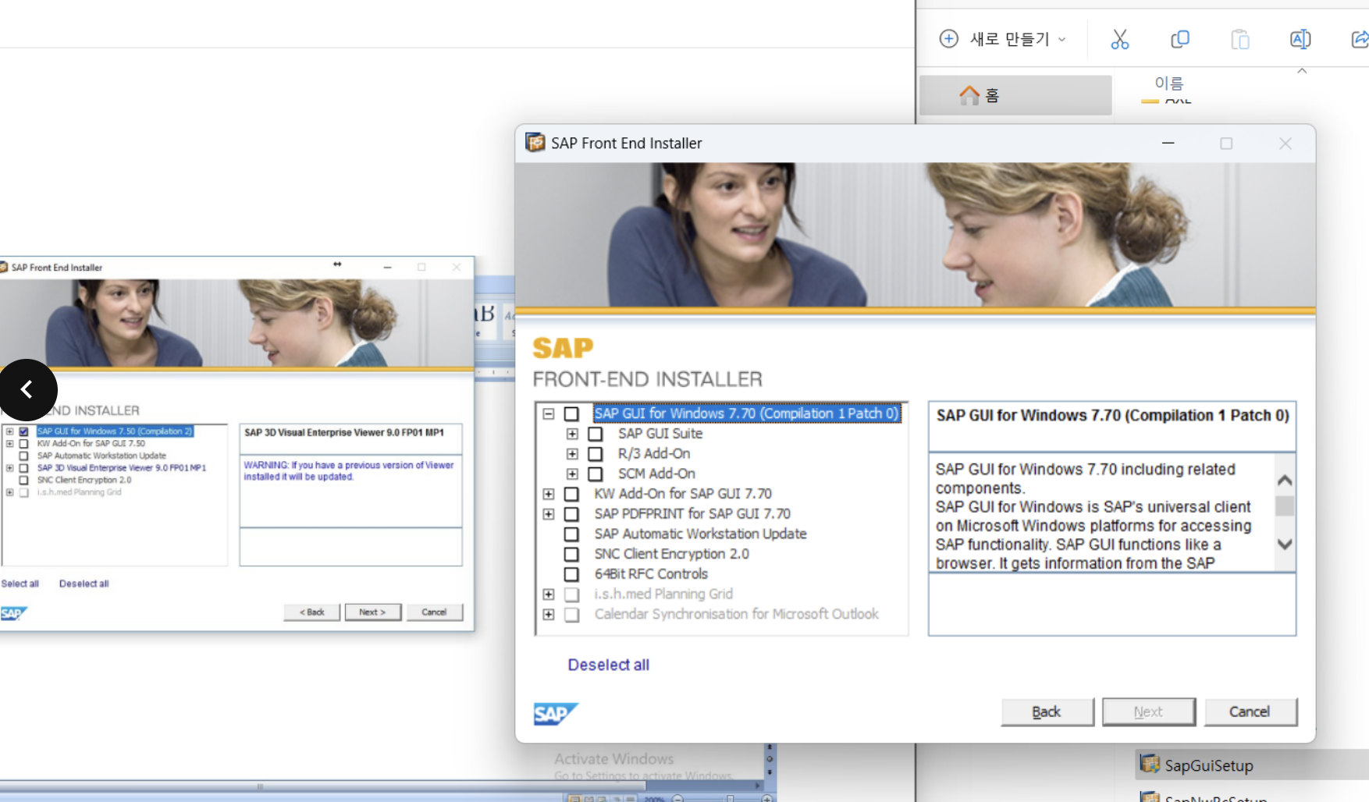Click the Copy icon in File Explorer toolbar

click(1179, 39)
